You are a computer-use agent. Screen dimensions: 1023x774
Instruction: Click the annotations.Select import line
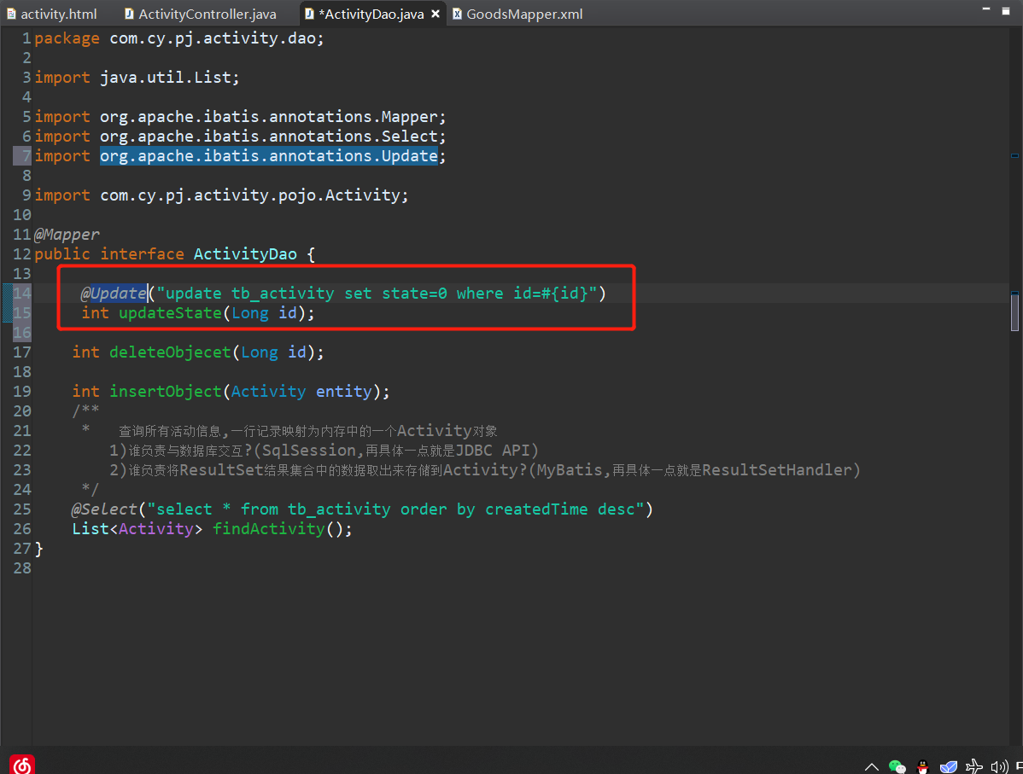[x=240, y=137]
